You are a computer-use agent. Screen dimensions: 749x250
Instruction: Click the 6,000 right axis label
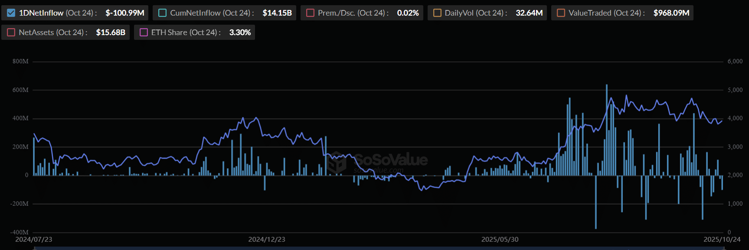[735, 62]
